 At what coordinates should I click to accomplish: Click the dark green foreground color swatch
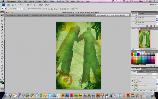[1, 82]
